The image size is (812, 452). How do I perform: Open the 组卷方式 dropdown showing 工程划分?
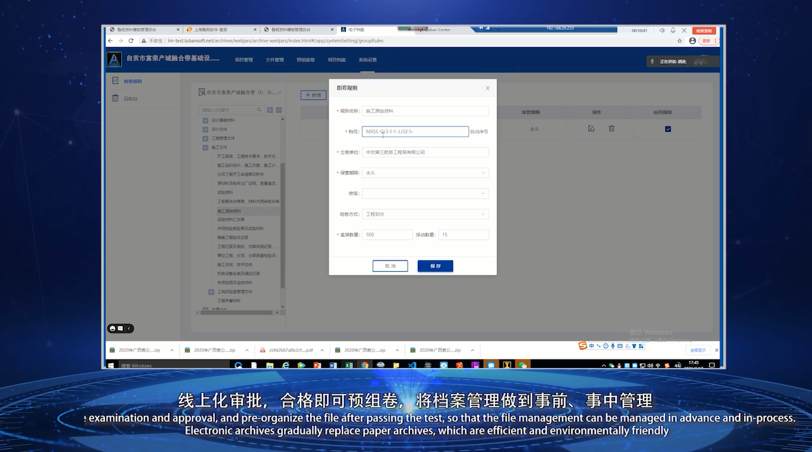pyautogui.click(x=425, y=214)
